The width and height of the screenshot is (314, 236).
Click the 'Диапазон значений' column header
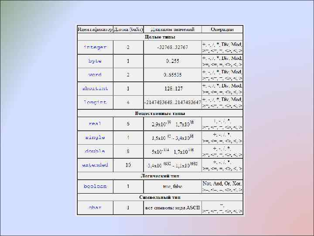tap(172, 29)
